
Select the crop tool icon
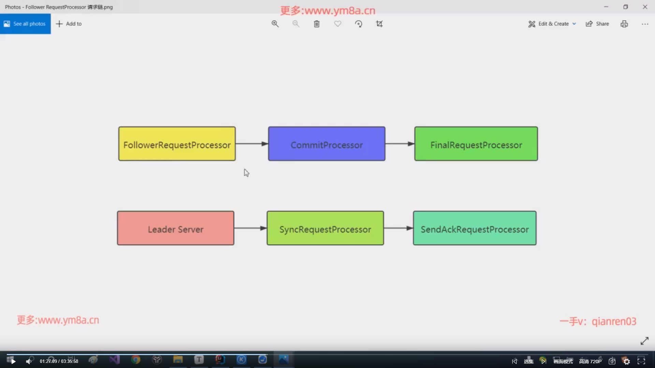379,24
